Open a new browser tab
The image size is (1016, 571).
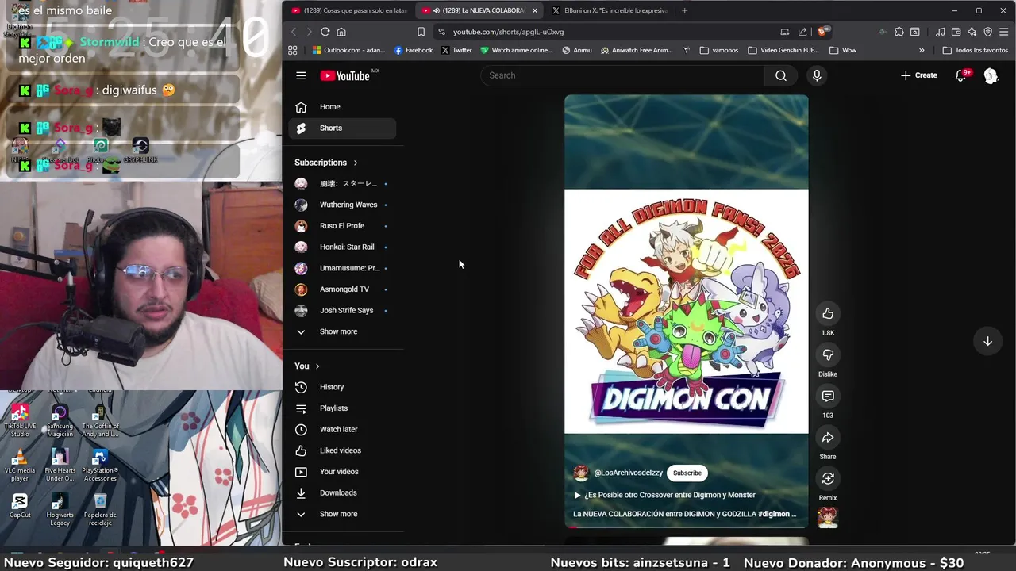tap(685, 10)
